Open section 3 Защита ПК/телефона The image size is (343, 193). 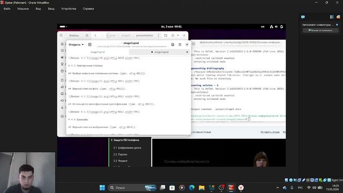pos(125,140)
